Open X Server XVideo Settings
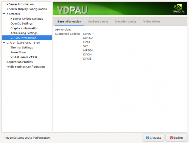This screenshot has height=143, width=189. coord(27,19)
